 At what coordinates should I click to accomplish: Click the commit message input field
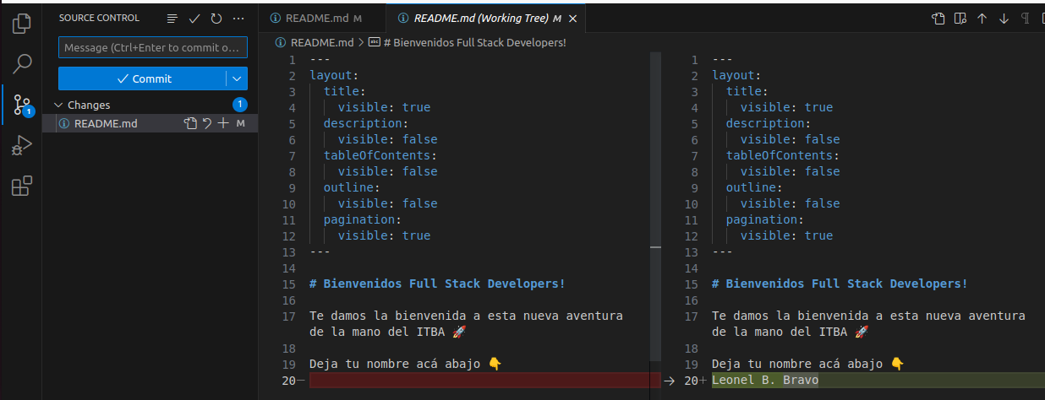click(152, 48)
